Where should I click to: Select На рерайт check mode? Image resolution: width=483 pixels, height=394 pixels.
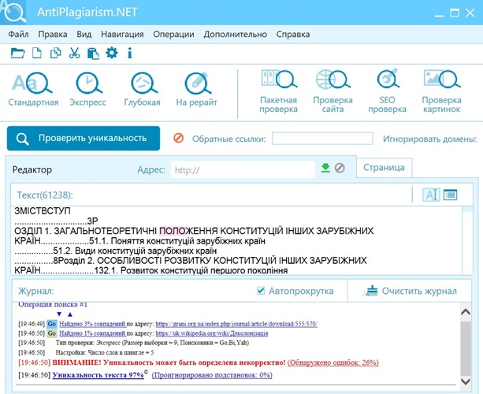pyautogui.click(x=196, y=89)
